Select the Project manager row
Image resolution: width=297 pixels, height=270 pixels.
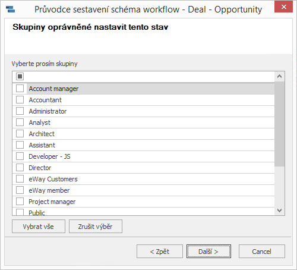coord(143,202)
